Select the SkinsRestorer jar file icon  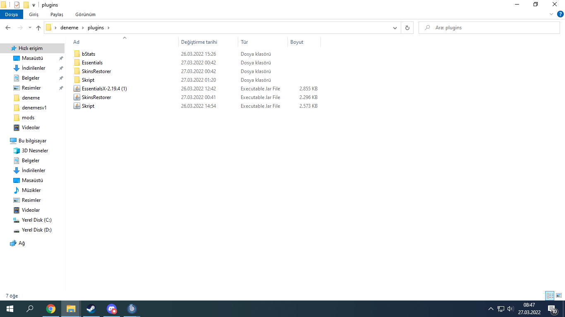[x=77, y=97]
